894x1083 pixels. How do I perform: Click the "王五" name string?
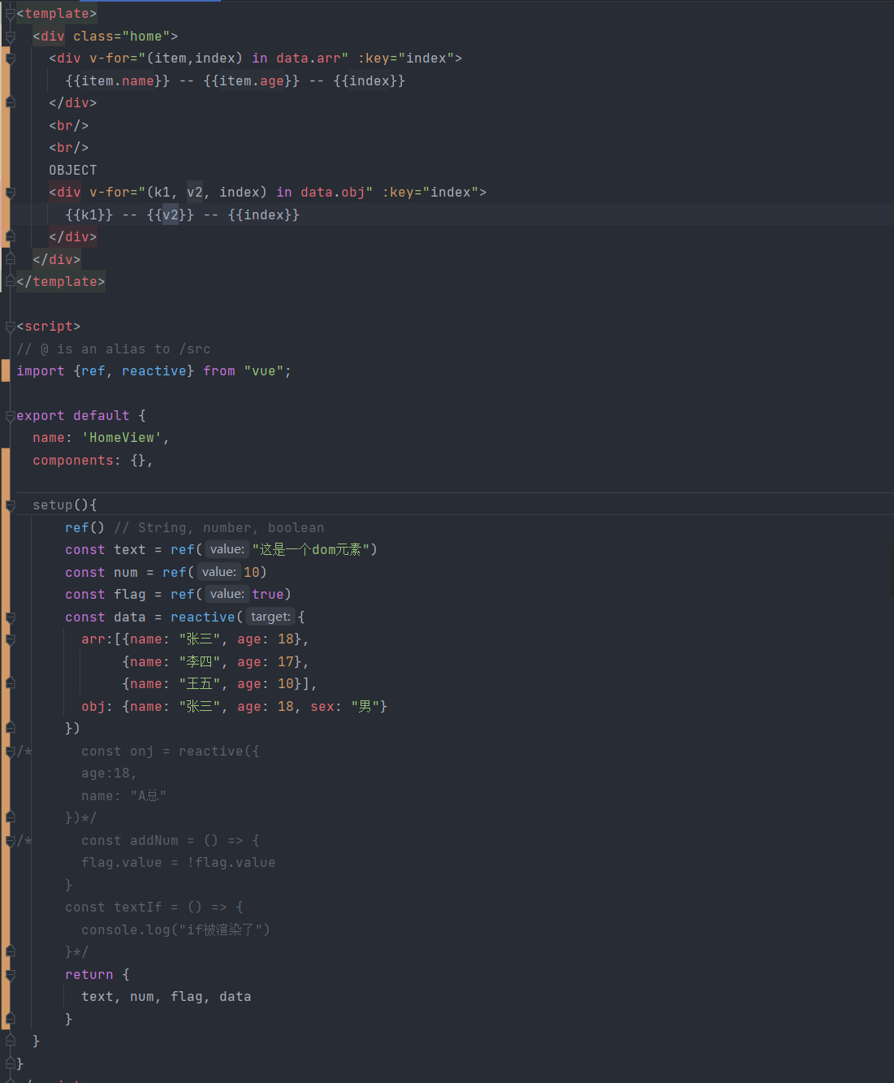point(199,684)
